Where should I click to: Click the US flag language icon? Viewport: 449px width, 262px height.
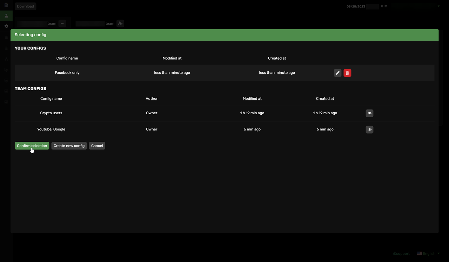pos(419,254)
